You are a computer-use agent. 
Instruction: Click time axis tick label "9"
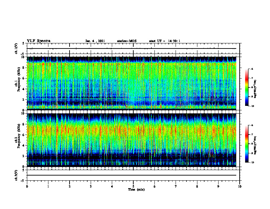click(218, 186)
